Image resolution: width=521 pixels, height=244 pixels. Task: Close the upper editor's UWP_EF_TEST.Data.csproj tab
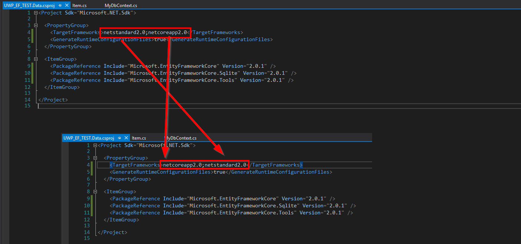click(66, 6)
